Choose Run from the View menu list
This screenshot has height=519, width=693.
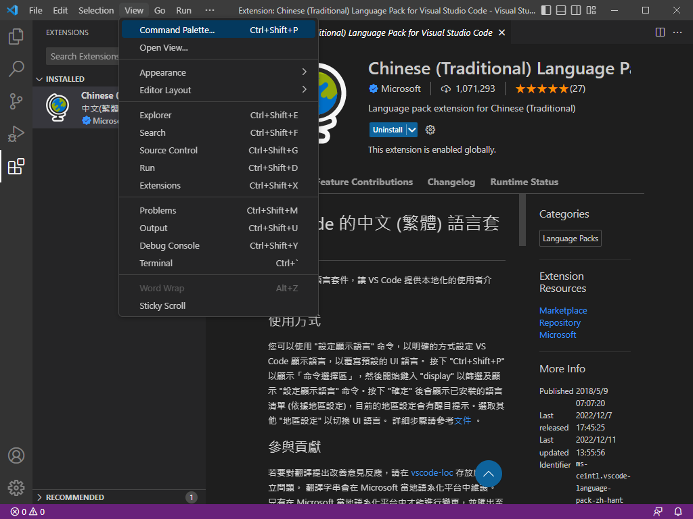(x=219, y=168)
